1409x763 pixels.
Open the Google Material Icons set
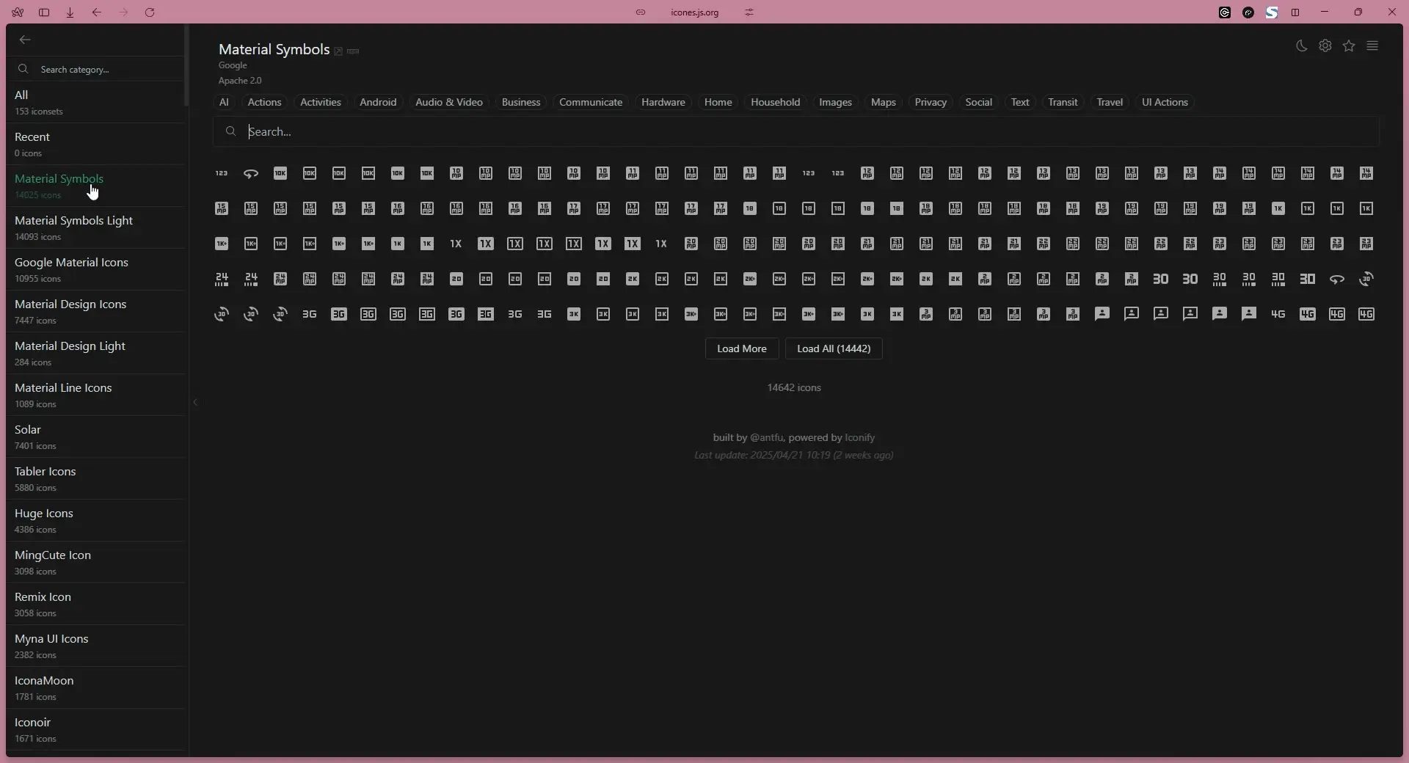[72, 269]
